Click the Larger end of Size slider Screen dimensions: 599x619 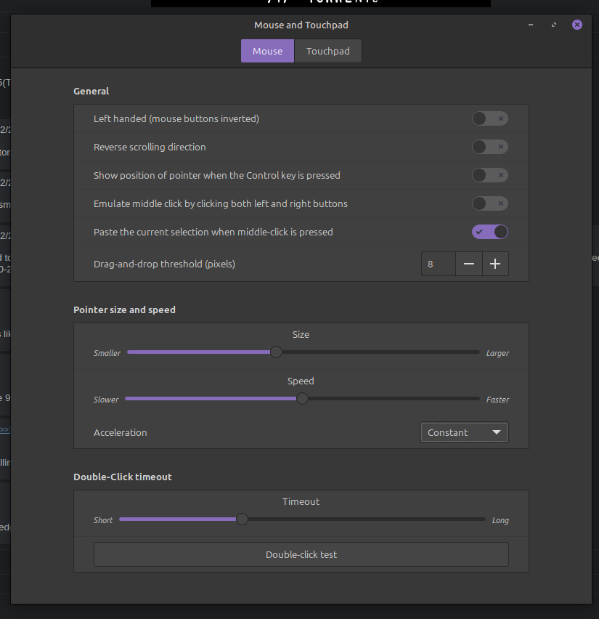tap(497, 353)
